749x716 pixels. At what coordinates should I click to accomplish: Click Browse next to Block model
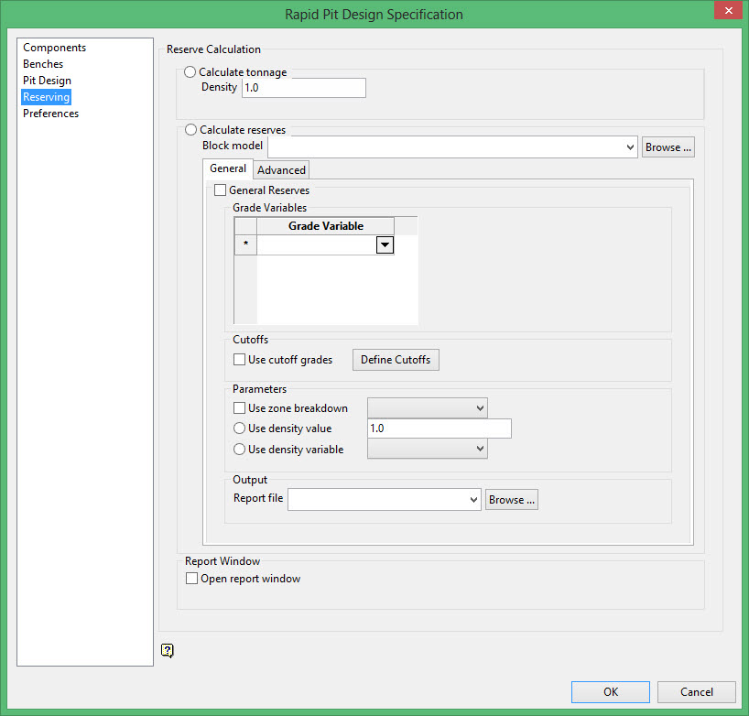(x=668, y=147)
